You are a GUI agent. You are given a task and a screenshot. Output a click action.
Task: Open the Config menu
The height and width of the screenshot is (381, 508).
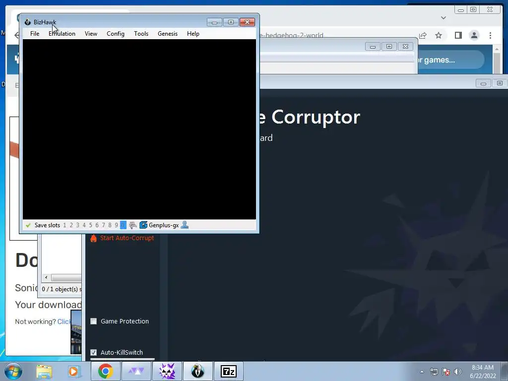coord(115,34)
